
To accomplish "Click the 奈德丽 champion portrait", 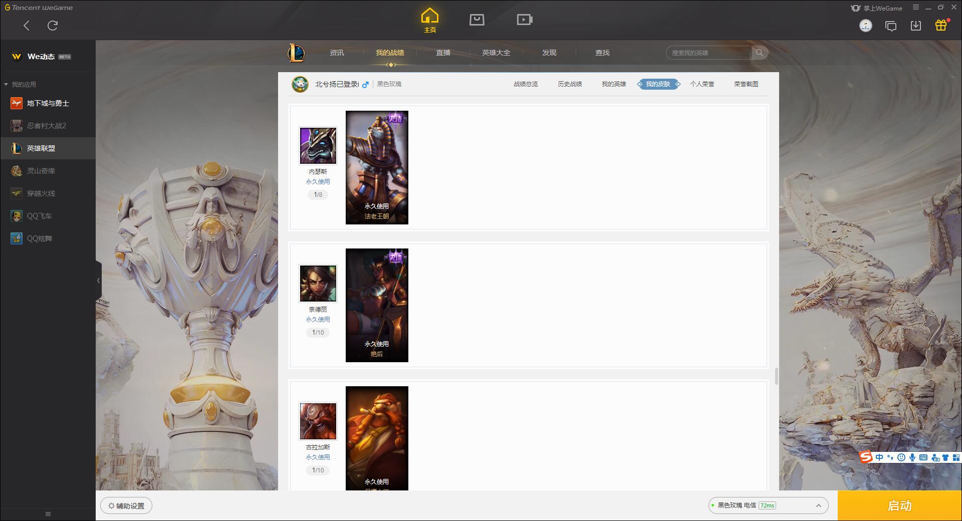I will point(318,283).
